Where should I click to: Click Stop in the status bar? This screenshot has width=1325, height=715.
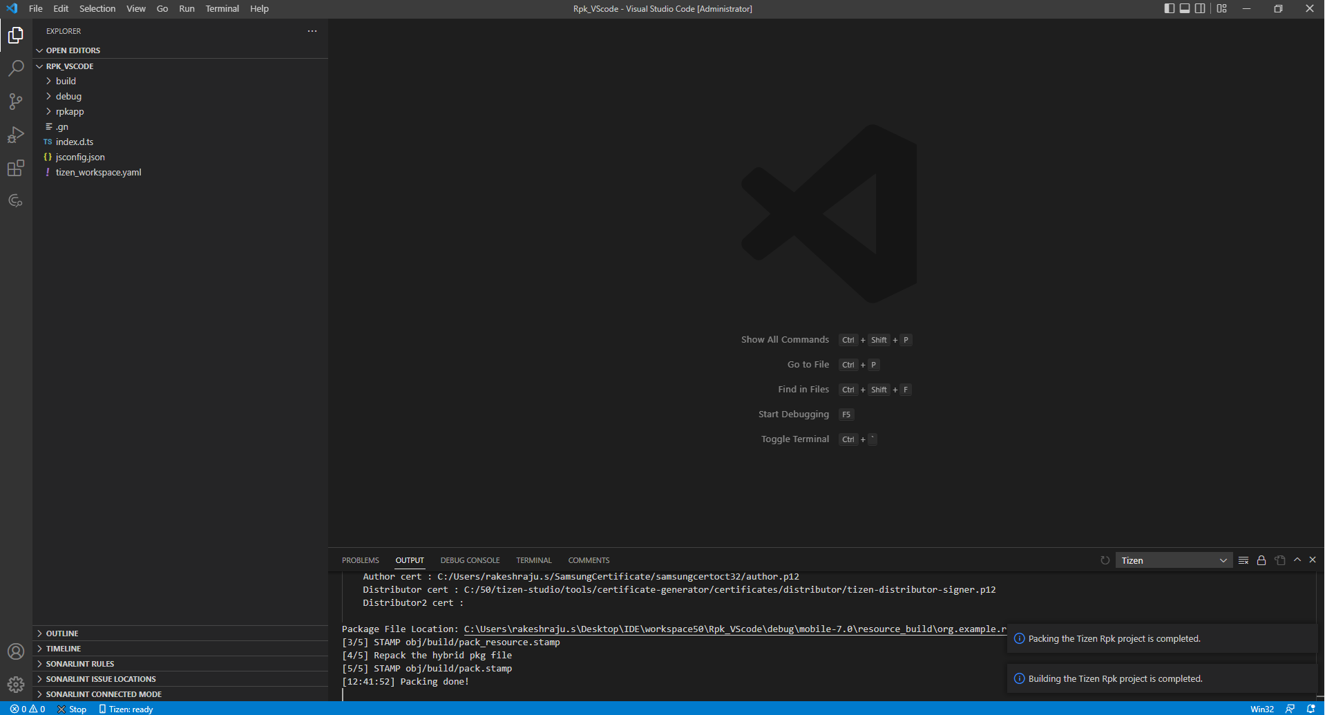(x=72, y=709)
